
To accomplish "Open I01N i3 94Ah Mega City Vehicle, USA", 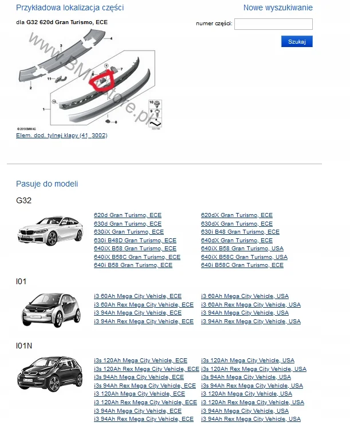I will tap(245, 411).
